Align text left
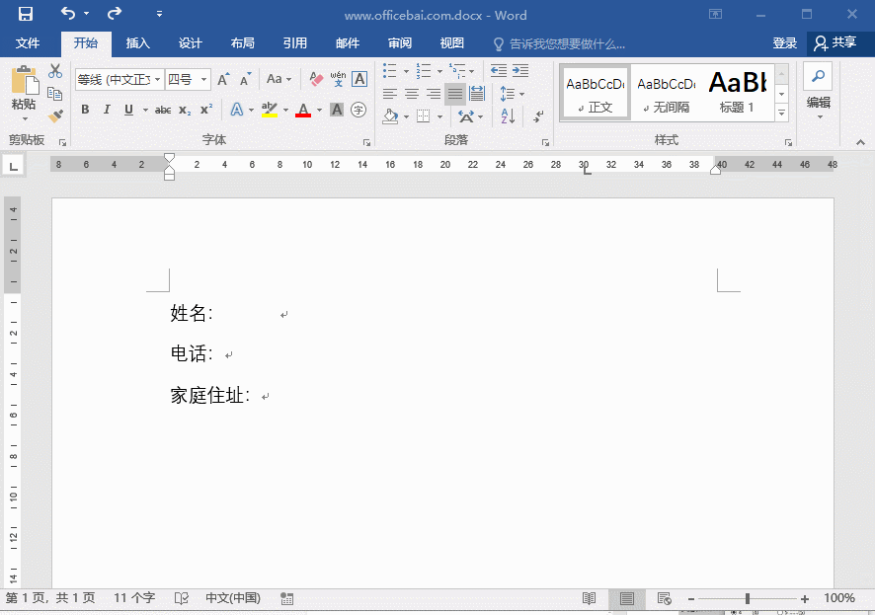The width and height of the screenshot is (875, 615). click(x=390, y=94)
